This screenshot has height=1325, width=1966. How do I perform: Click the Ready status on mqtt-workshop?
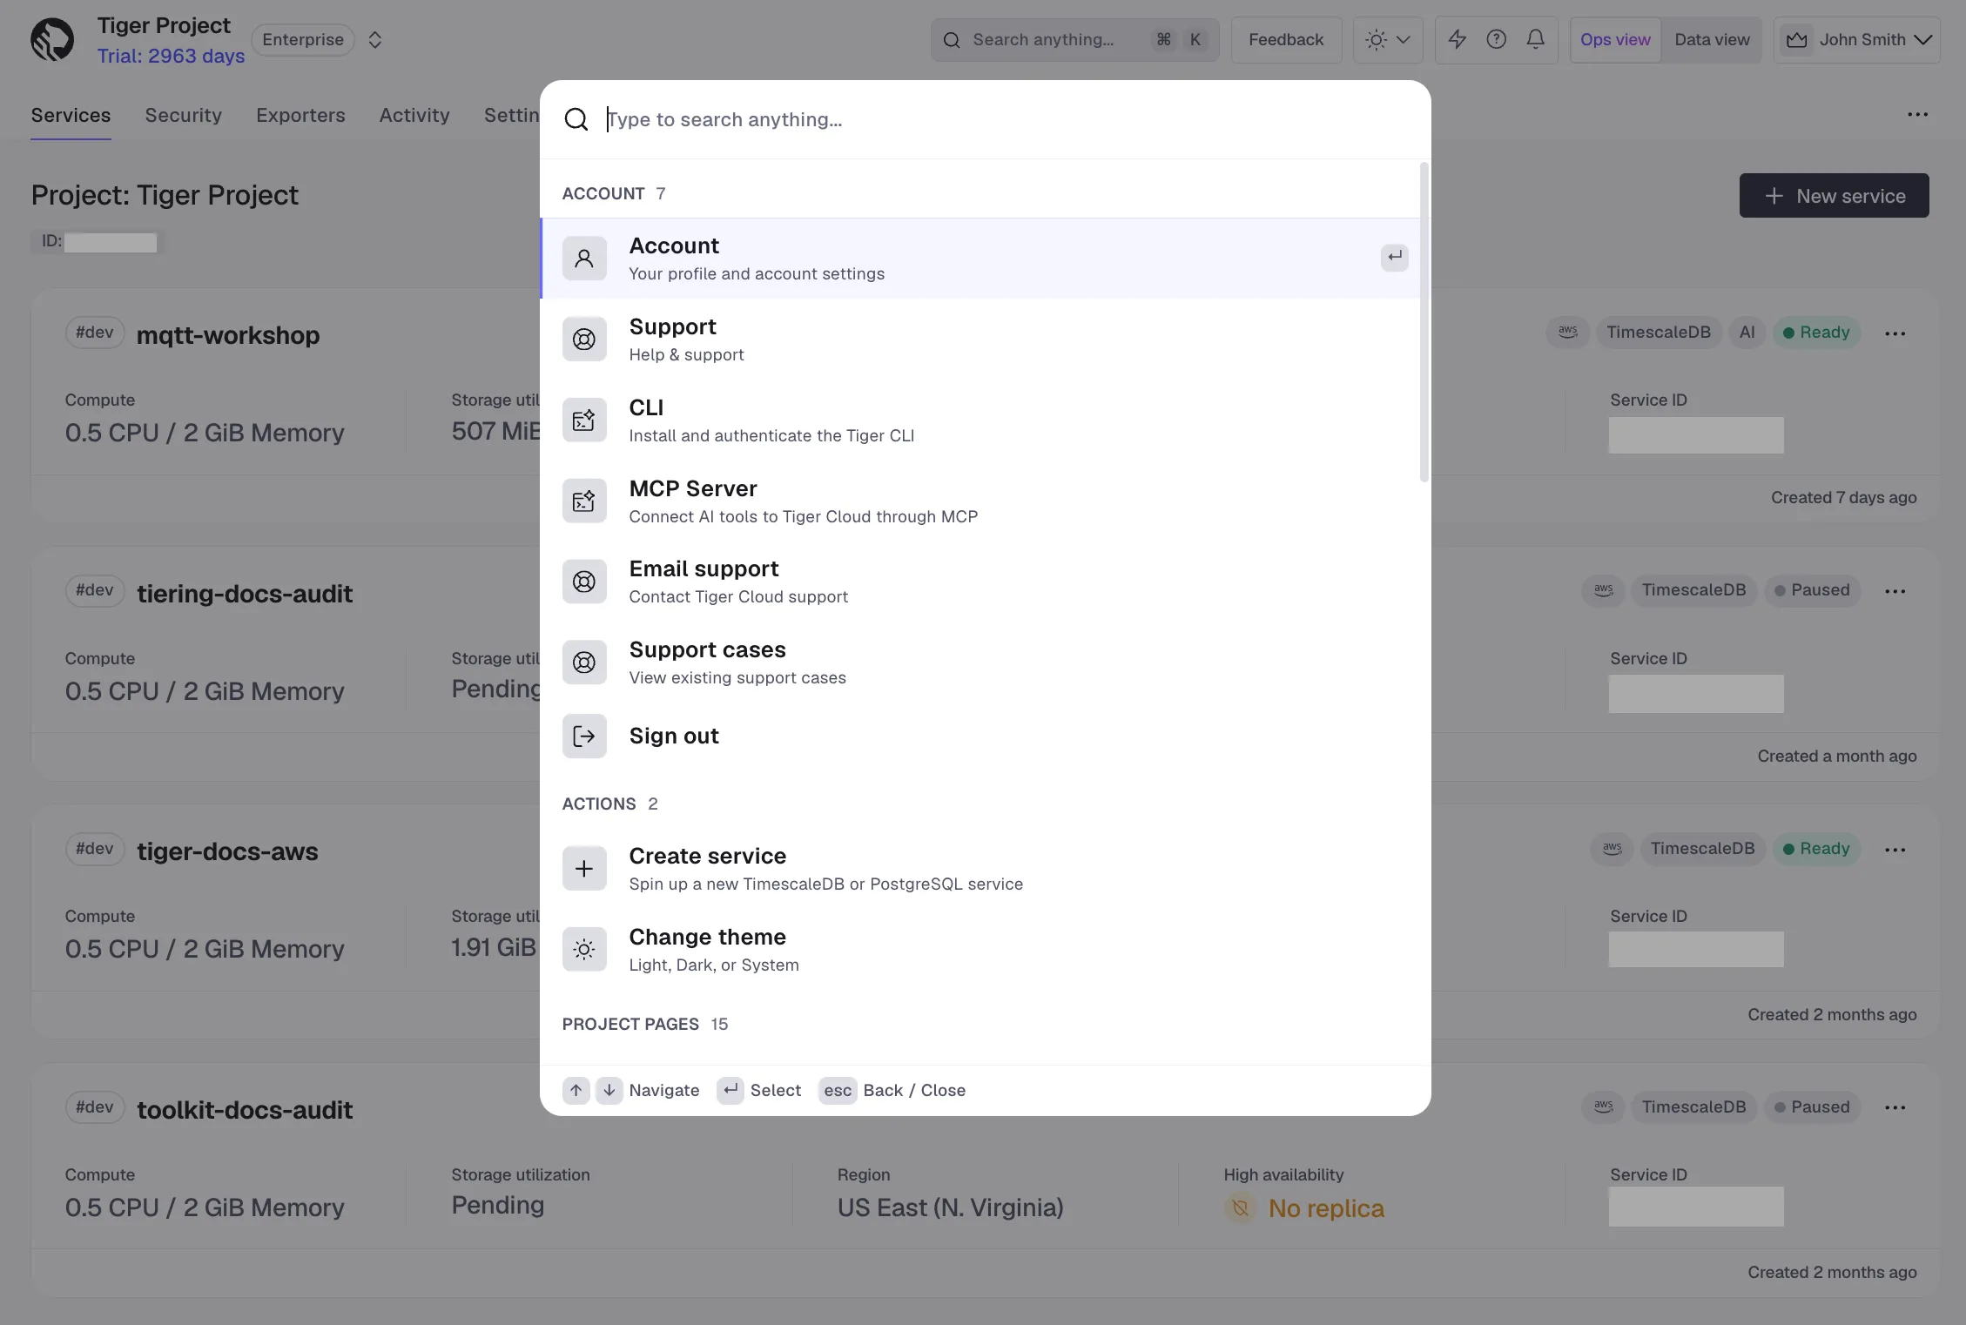tap(1816, 333)
